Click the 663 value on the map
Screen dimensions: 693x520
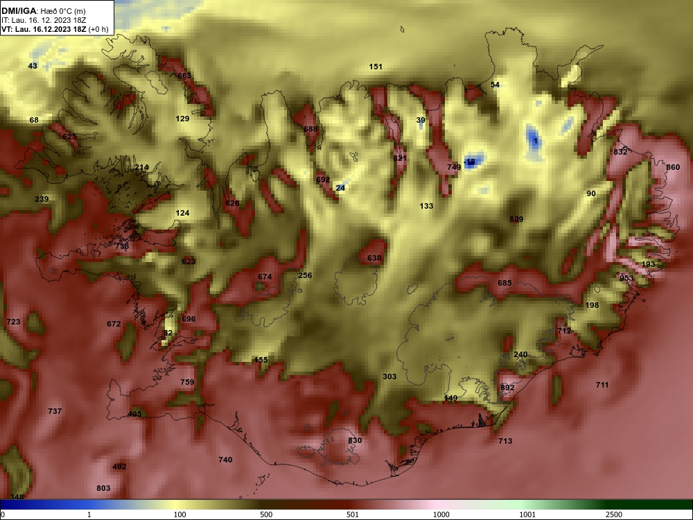click(184, 76)
